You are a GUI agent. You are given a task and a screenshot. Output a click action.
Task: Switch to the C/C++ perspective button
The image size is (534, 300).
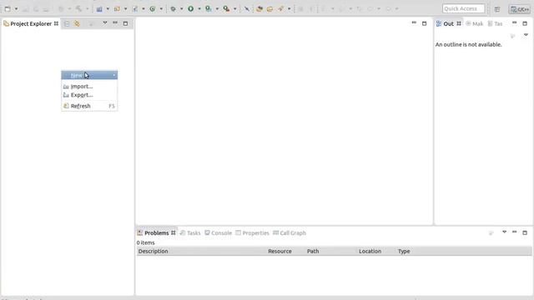click(519, 9)
